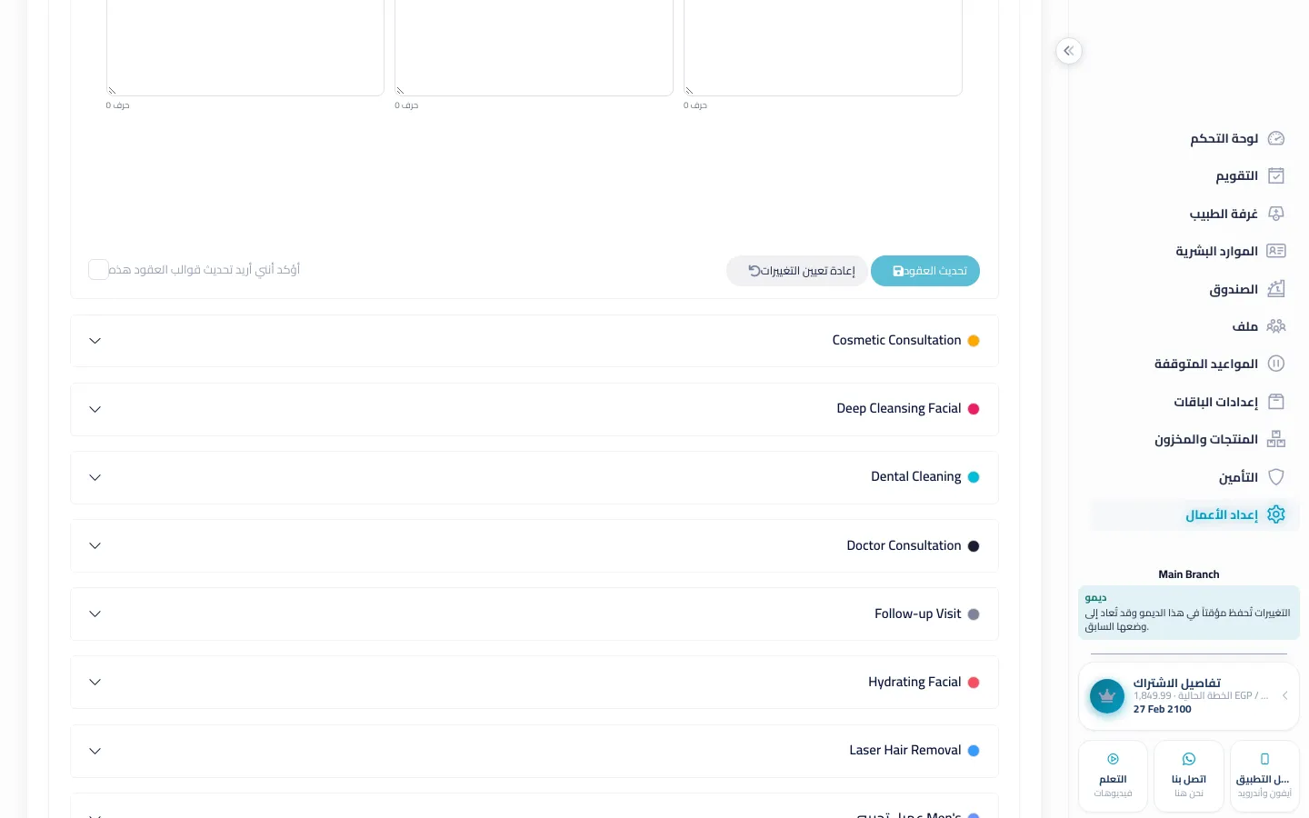Viewport: 1309px width, 818px height.
Task: Click إعادة تعيين التغييرات reset changes button
Action: coord(796,271)
